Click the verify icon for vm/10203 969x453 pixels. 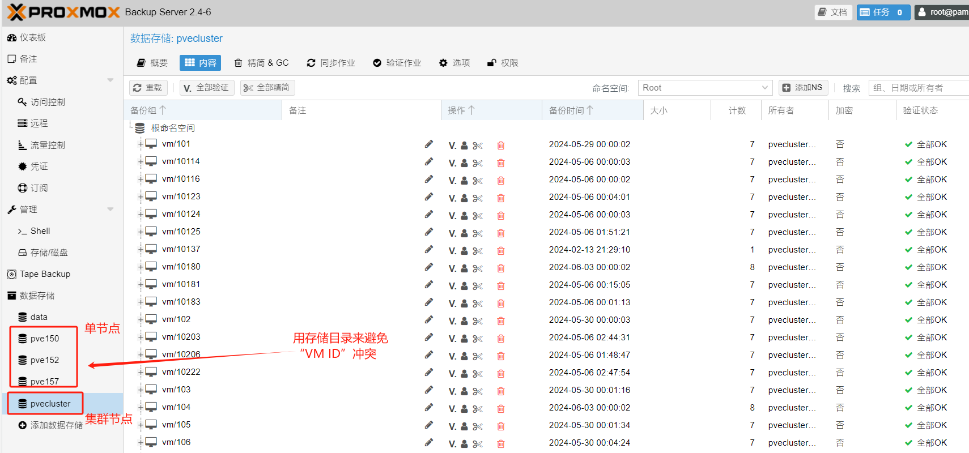pos(453,339)
